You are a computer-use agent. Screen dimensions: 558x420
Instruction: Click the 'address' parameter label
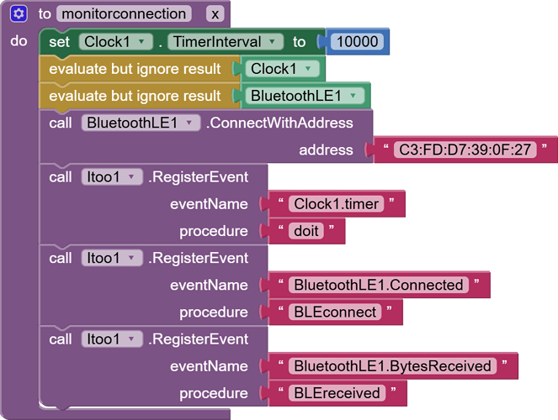coord(326,150)
